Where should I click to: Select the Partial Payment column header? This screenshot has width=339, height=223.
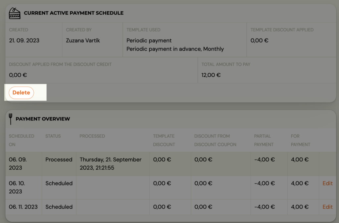click(x=264, y=140)
